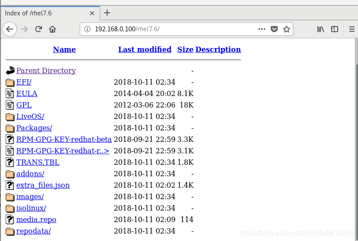Click the back-arrow icon beside Parent Directory

(x=10, y=70)
